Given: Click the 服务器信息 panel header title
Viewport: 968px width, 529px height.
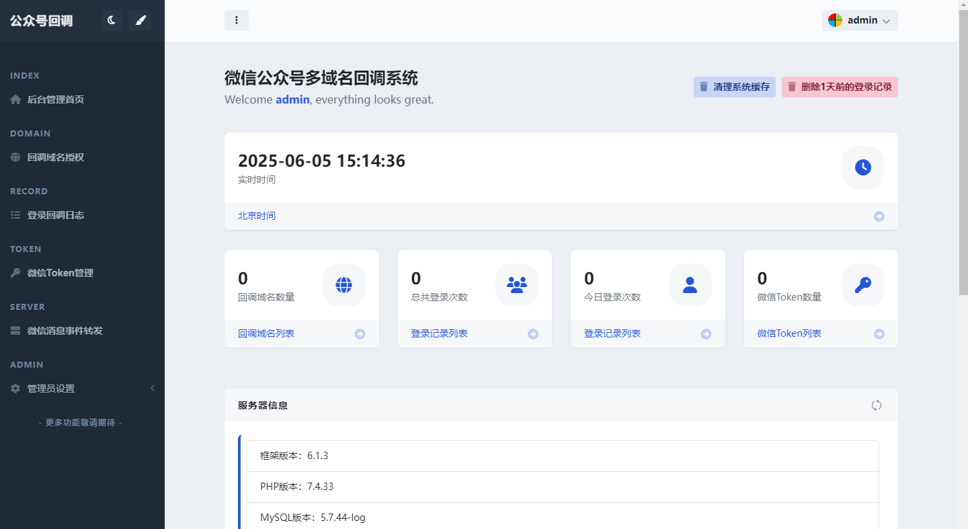Looking at the screenshot, I should pos(263,405).
